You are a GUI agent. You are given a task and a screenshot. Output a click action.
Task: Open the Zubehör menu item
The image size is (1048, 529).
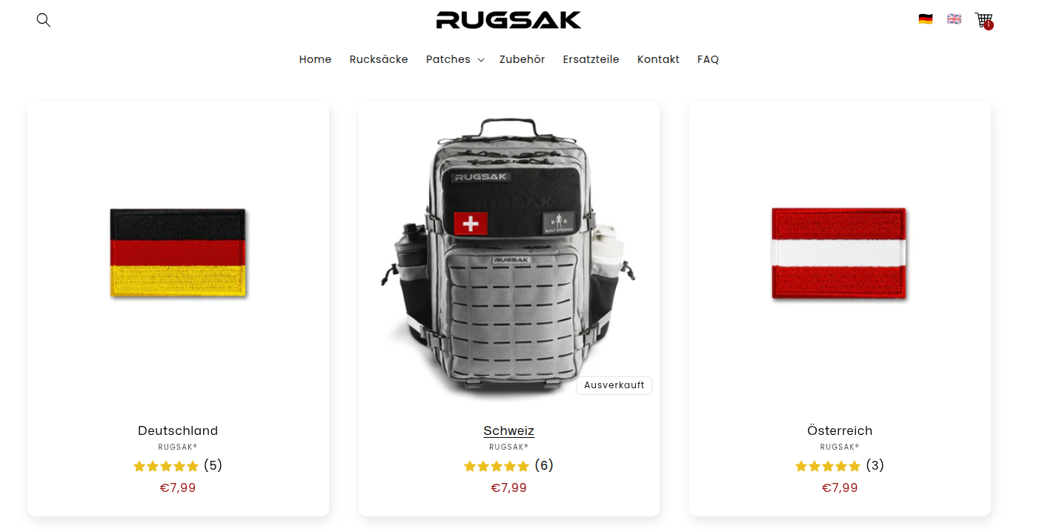coord(522,59)
